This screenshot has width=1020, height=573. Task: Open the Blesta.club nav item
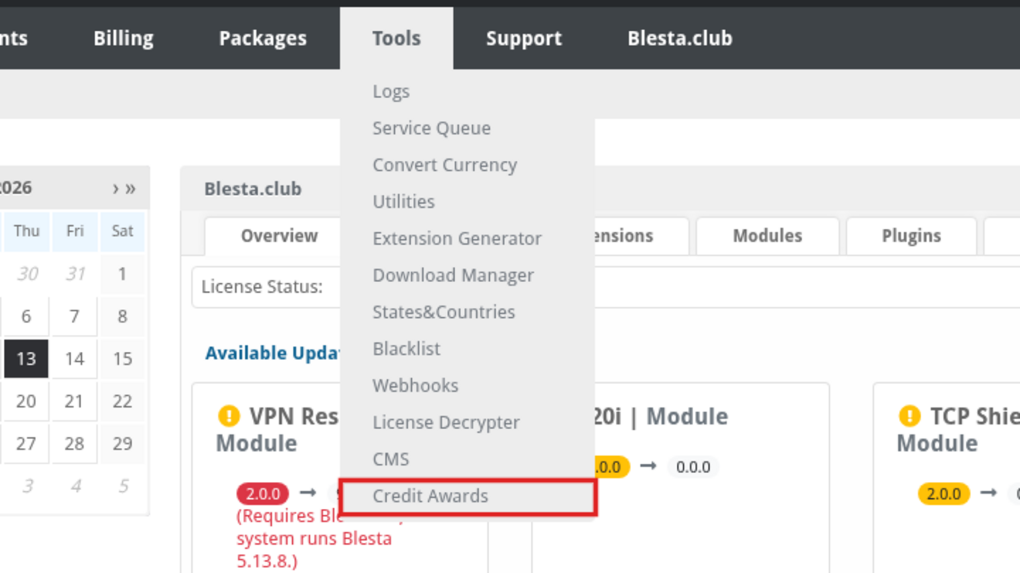click(x=680, y=38)
